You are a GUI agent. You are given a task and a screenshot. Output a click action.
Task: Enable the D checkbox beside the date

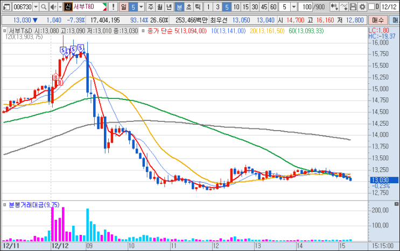(371, 6)
